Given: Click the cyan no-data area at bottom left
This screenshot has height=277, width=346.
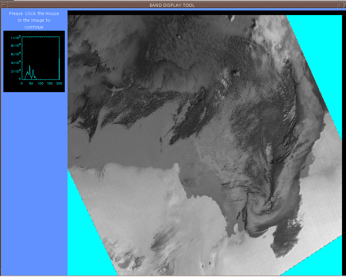Looking at the screenshot, I should click(86, 240).
